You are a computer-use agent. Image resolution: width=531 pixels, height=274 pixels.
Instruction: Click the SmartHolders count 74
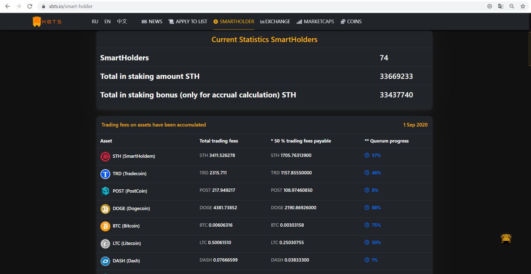pos(384,58)
